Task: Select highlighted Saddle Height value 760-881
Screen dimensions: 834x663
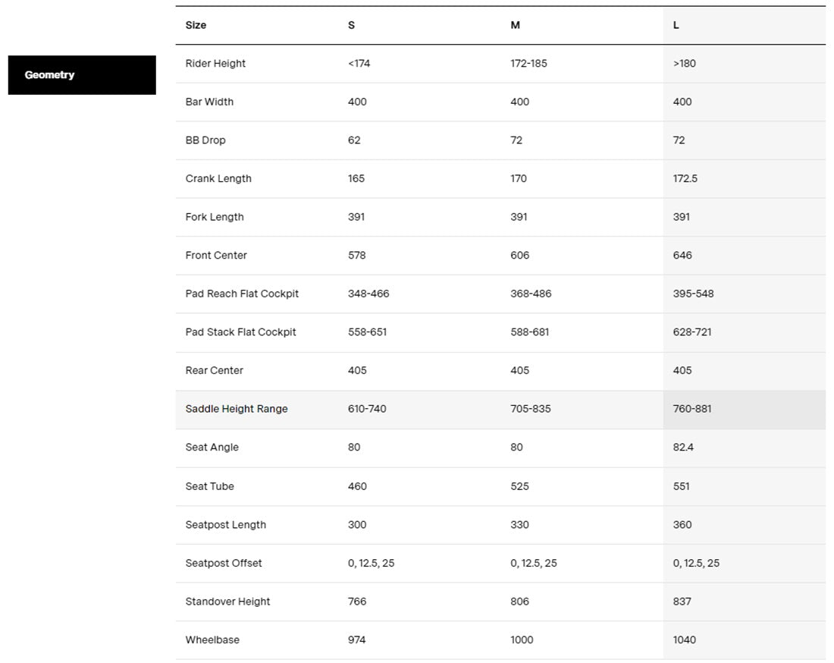Action: (x=692, y=409)
